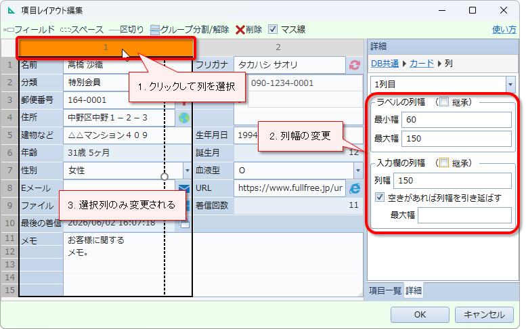
Task: Open the DB共通 breadcrumb link
Action: coord(385,64)
